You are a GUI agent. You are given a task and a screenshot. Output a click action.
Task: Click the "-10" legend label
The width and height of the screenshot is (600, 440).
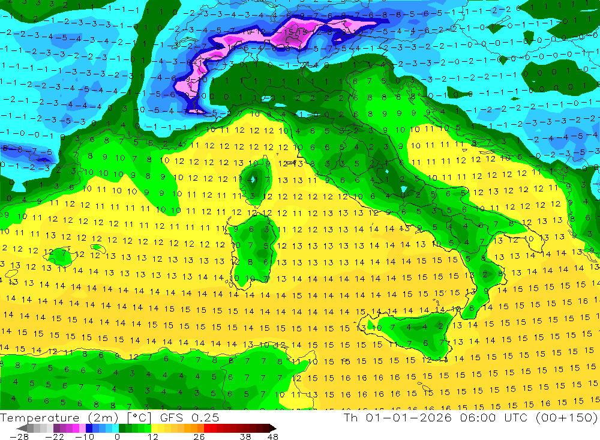(85, 436)
